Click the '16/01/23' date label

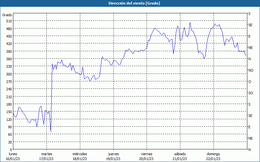[x=13, y=159]
